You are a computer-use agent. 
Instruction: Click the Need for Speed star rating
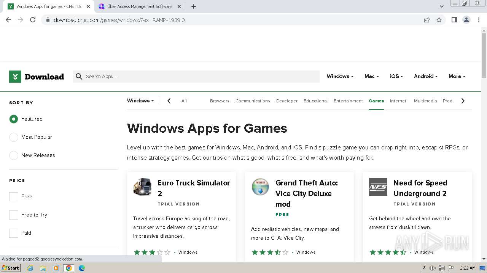point(388,252)
